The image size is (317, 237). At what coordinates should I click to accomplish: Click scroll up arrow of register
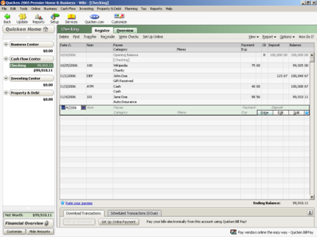(312, 55)
